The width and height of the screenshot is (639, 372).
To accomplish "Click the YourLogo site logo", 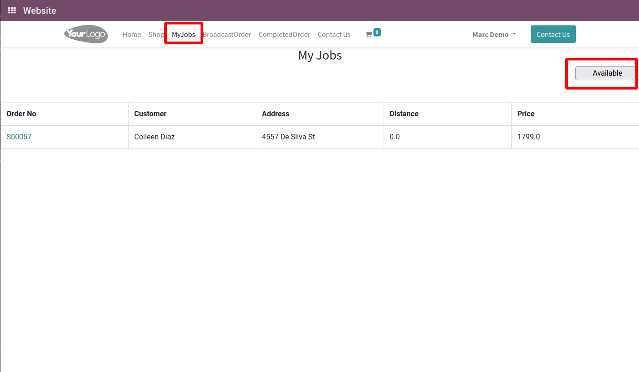I will [x=86, y=34].
